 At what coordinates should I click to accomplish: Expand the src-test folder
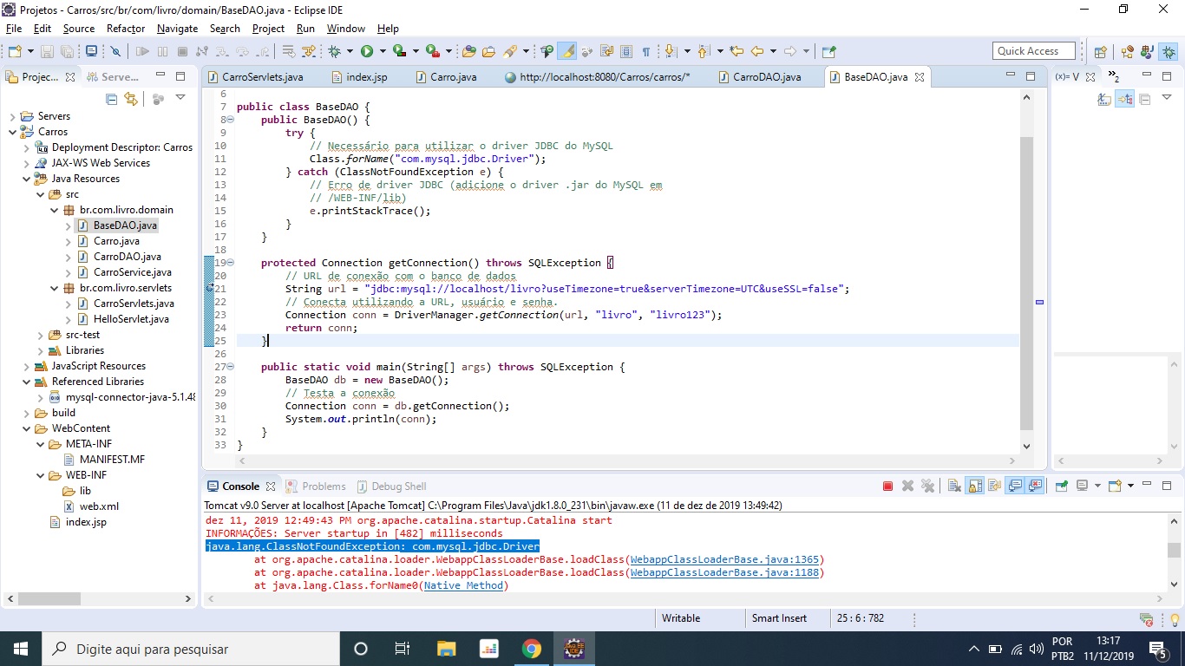[40, 335]
